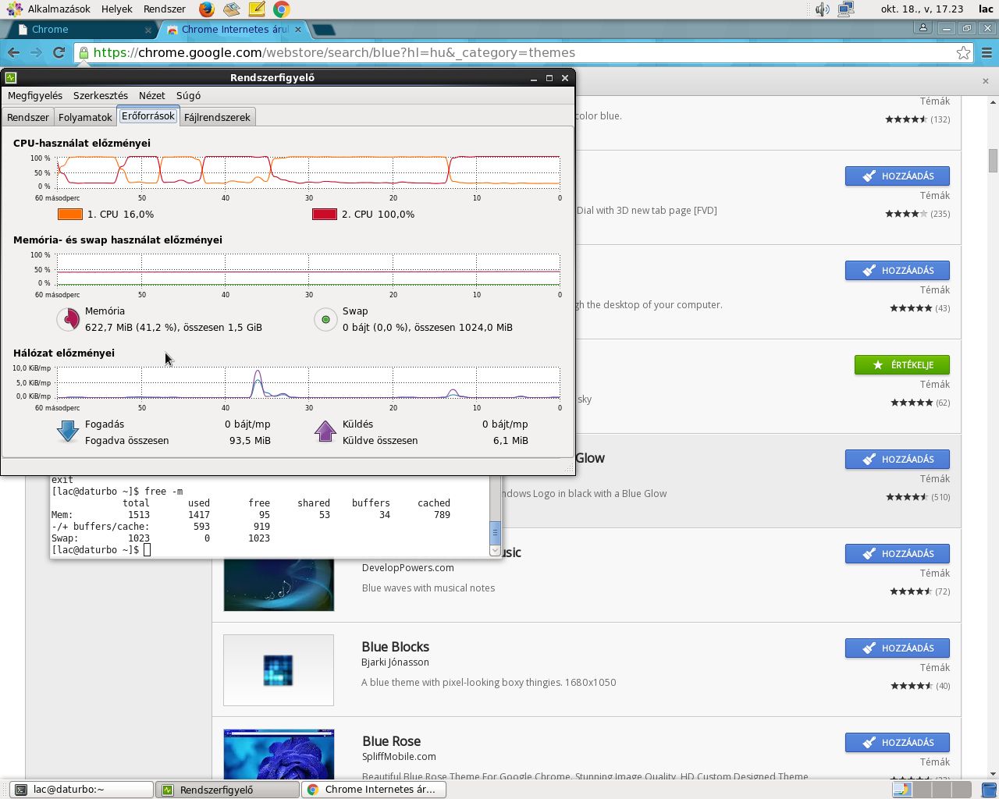Change the CPU 2 red color swatch
The image size is (999, 799).
pyautogui.click(x=325, y=214)
